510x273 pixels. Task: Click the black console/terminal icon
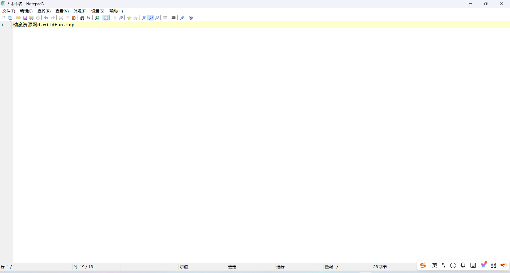pos(174,18)
